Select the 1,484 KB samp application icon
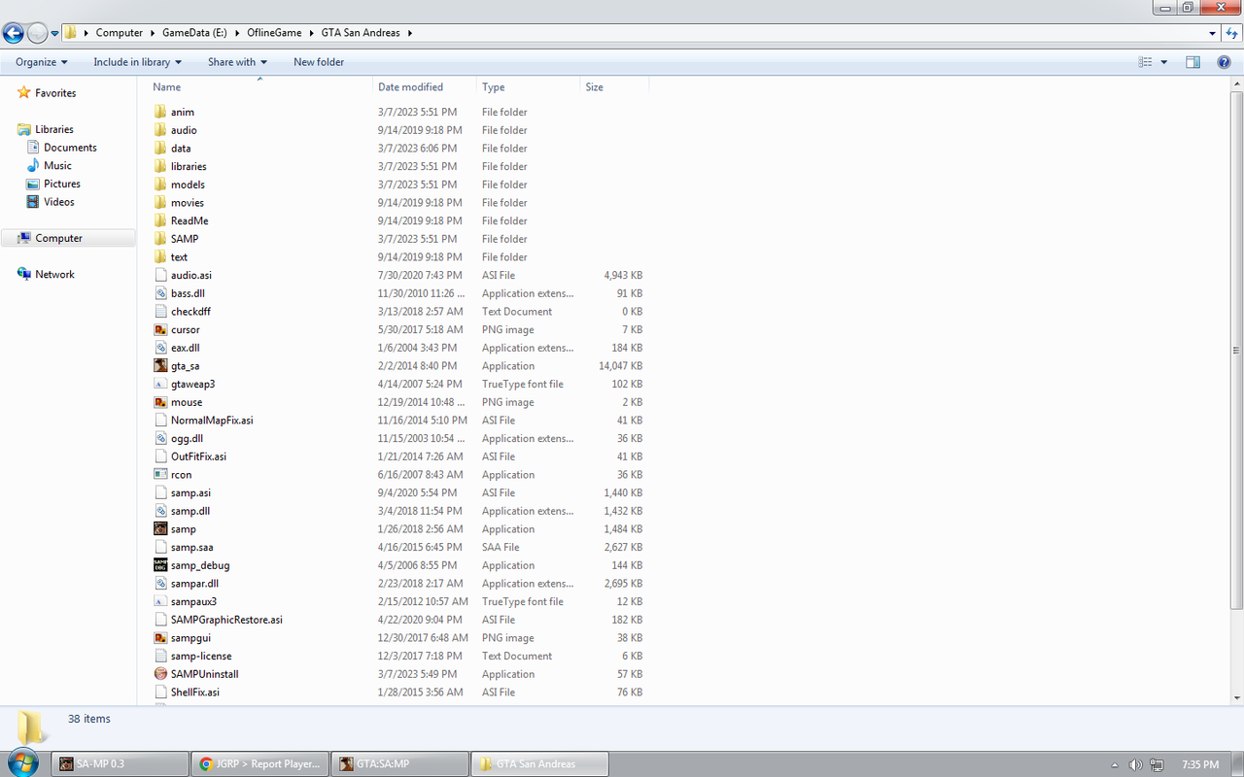1244x777 pixels. coord(161,529)
